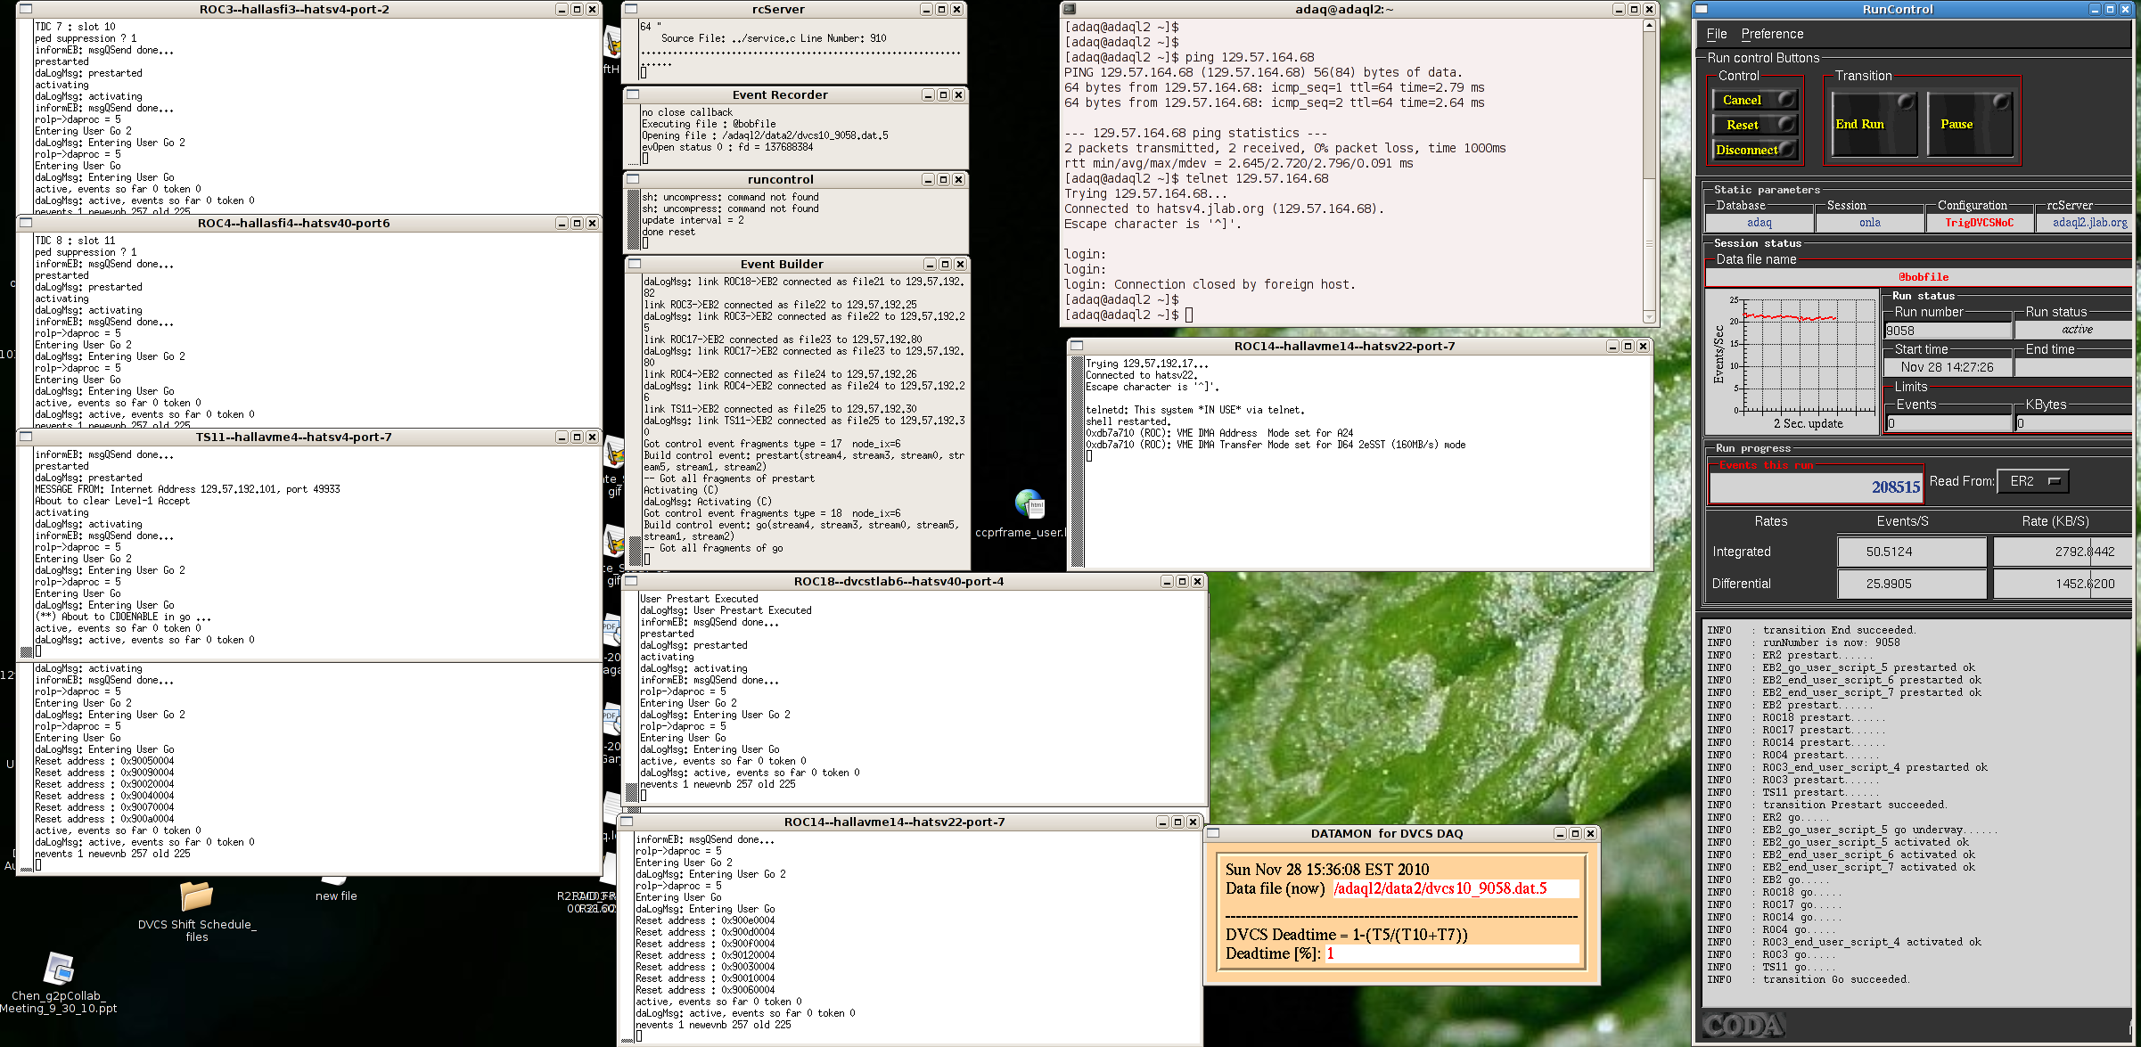Click the Cancel control button
2141x1047 pixels.
[x=1754, y=100]
